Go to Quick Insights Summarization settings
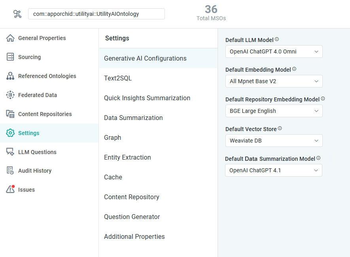 tap(147, 98)
